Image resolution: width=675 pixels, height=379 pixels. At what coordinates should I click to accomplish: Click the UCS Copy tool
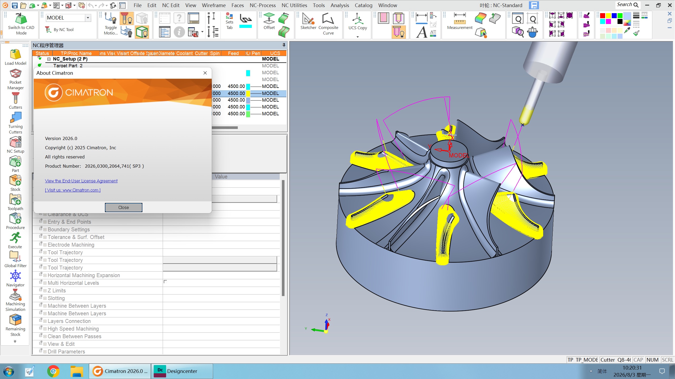(358, 22)
